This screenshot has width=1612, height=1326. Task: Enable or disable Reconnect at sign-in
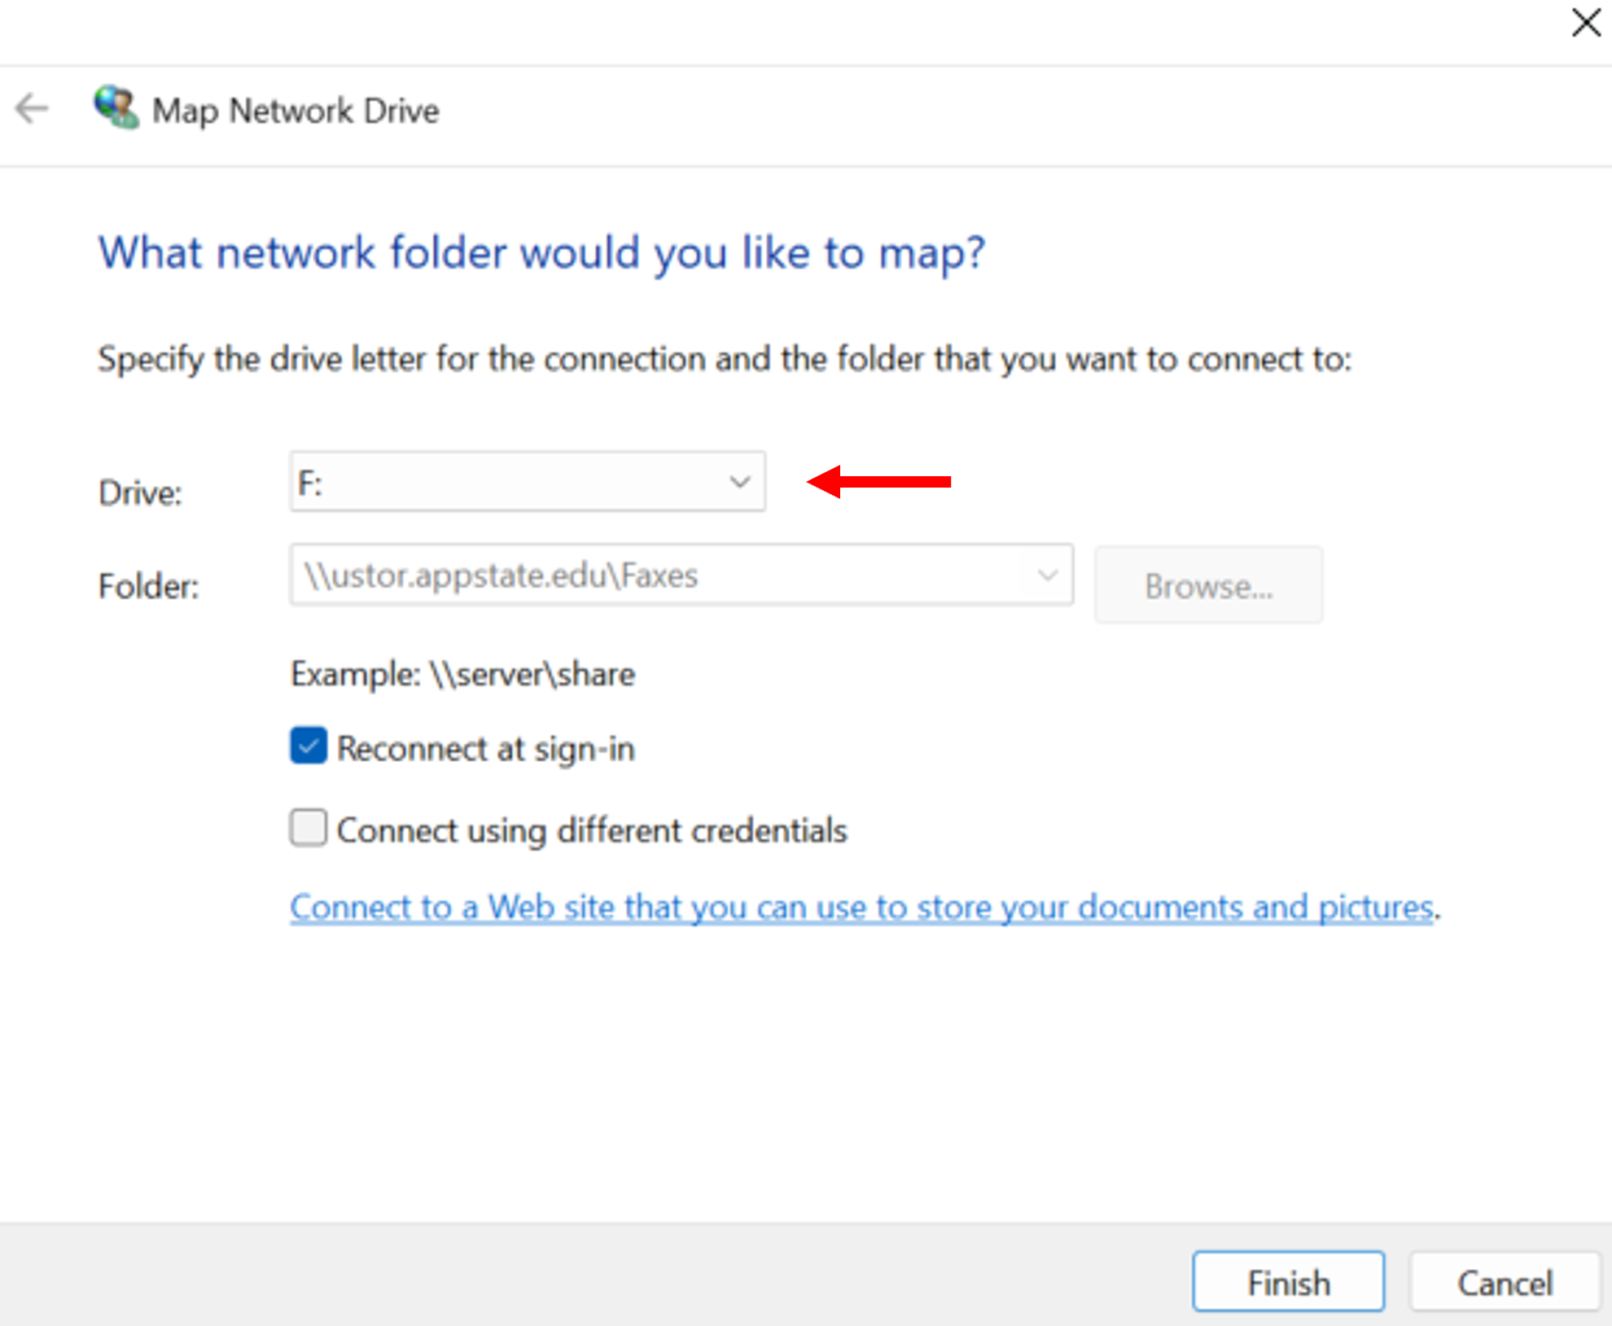tap(309, 746)
